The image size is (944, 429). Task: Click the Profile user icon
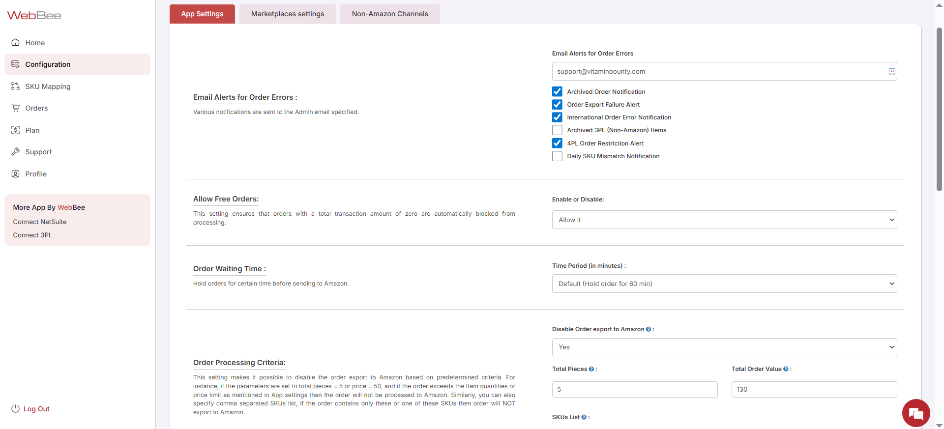click(x=16, y=174)
